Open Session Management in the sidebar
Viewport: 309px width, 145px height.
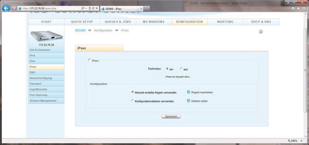(x=46, y=101)
